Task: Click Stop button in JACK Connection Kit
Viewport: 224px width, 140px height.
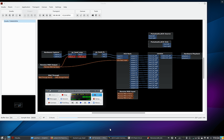Action: (x=64, y=95)
